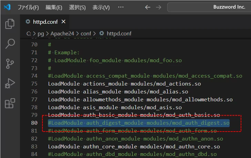Screen dimensions: 251x158
Task: Click 'asis_module' on line 78
Action: 100,107
